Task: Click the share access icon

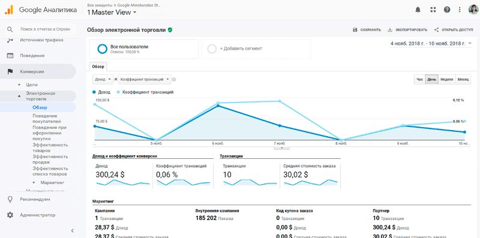Action: (437, 30)
